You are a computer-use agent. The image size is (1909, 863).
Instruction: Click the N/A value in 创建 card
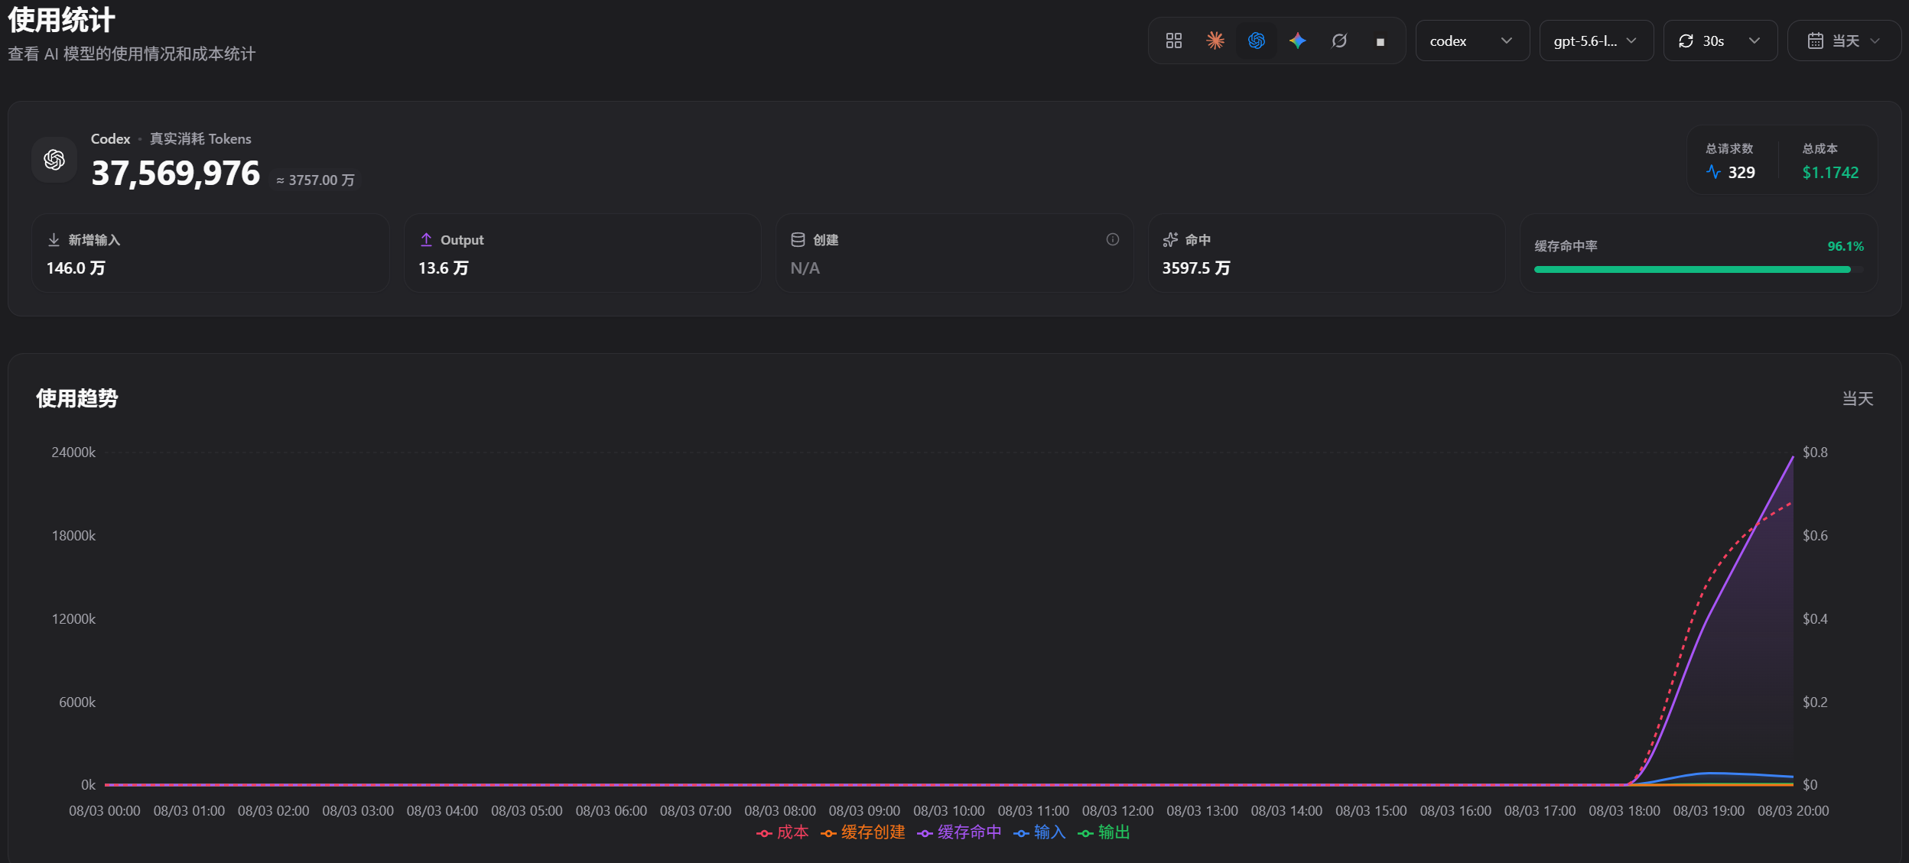click(x=805, y=268)
